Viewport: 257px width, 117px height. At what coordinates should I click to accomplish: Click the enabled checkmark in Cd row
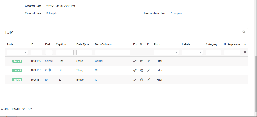pyautogui.click(x=135, y=70)
